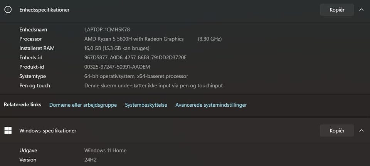Click the Enhedsspecifikationer section title
The image size is (370, 166).
pos(44,10)
